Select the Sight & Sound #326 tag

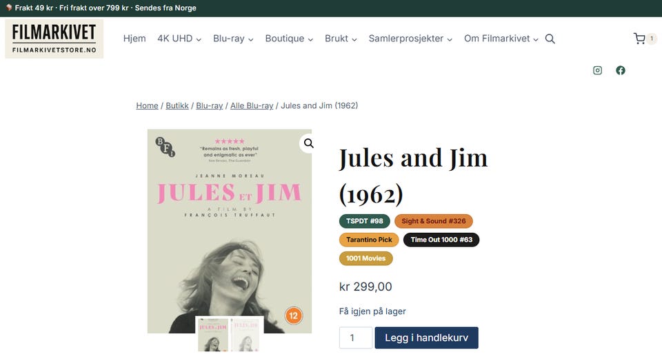(x=434, y=221)
